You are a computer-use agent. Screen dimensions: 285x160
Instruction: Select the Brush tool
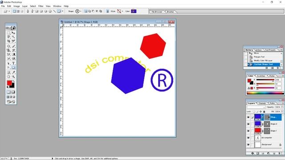(x=13, y=46)
